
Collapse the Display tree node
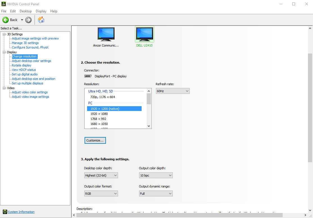(4, 52)
